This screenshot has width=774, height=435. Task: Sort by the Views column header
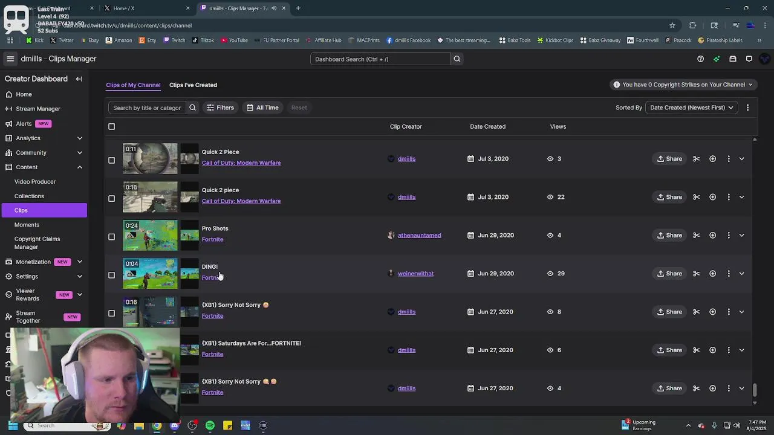click(558, 126)
